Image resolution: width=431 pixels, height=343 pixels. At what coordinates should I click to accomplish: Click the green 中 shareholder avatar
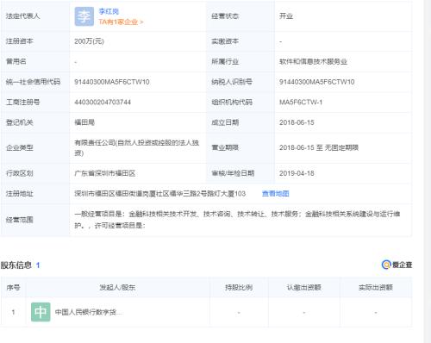click(x=41, y=312)
